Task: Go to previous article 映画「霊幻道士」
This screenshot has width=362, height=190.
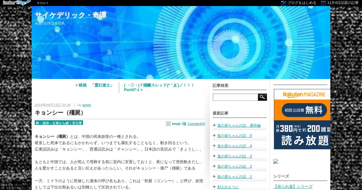Action: (95, 85)
